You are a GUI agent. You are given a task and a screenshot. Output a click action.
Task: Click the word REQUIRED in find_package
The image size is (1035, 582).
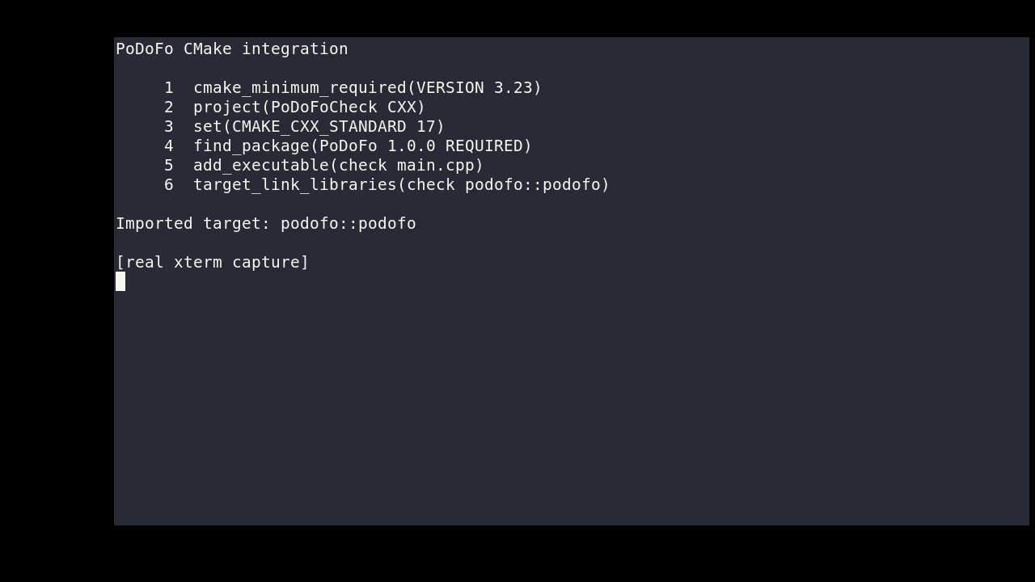point(484,146)
